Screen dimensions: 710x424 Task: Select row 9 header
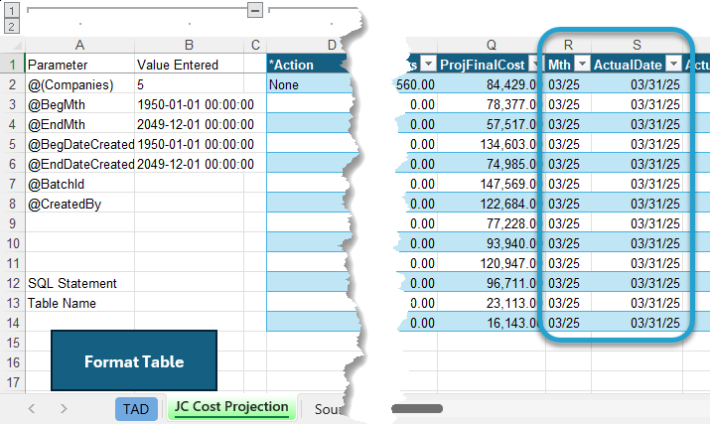tap(13, 223)
